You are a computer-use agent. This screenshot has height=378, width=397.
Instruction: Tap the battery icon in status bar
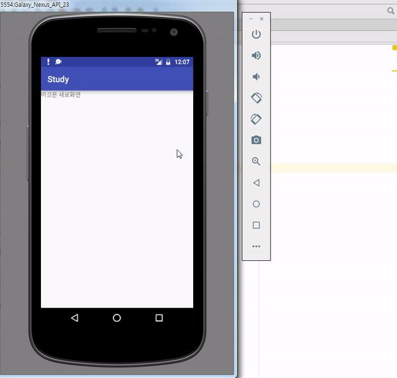click(x=168, y=62)
